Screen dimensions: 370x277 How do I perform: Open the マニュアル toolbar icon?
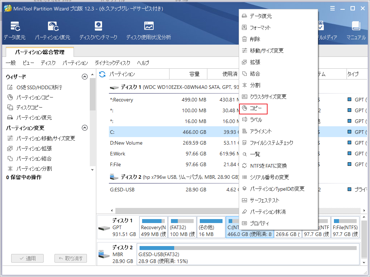pyautogui.click(x=356, y=31)
